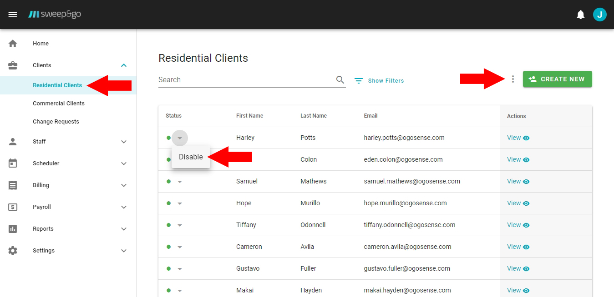Viewport: 614px width, 297px height.
Task: Open the Commercial Clients page
Action: (58, 103)
